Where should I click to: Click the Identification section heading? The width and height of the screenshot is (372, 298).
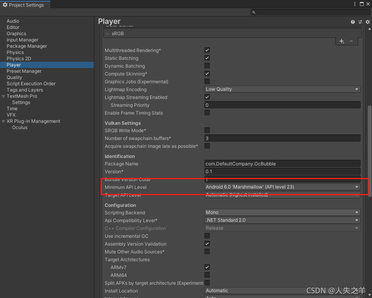(x=120, y=156)
